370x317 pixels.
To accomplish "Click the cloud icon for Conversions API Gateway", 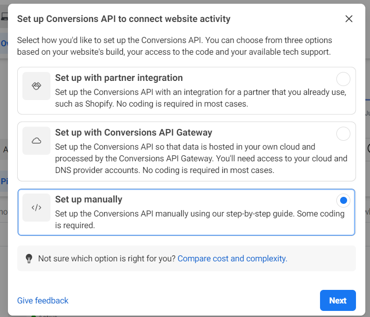I will click(36, 141).
